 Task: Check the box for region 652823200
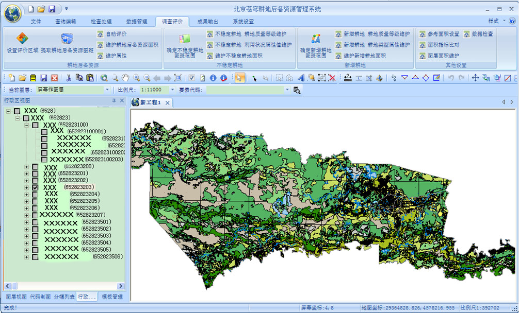click(x=35, y=167)
